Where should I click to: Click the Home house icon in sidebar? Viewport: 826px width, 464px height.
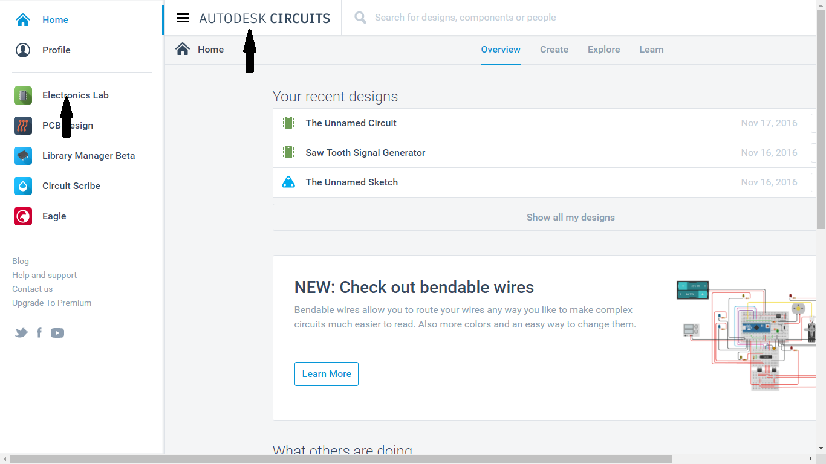tap(23, 20)
